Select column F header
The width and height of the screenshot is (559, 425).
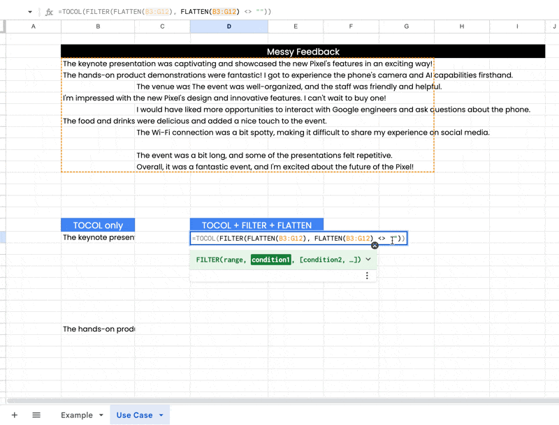(351, 27)
